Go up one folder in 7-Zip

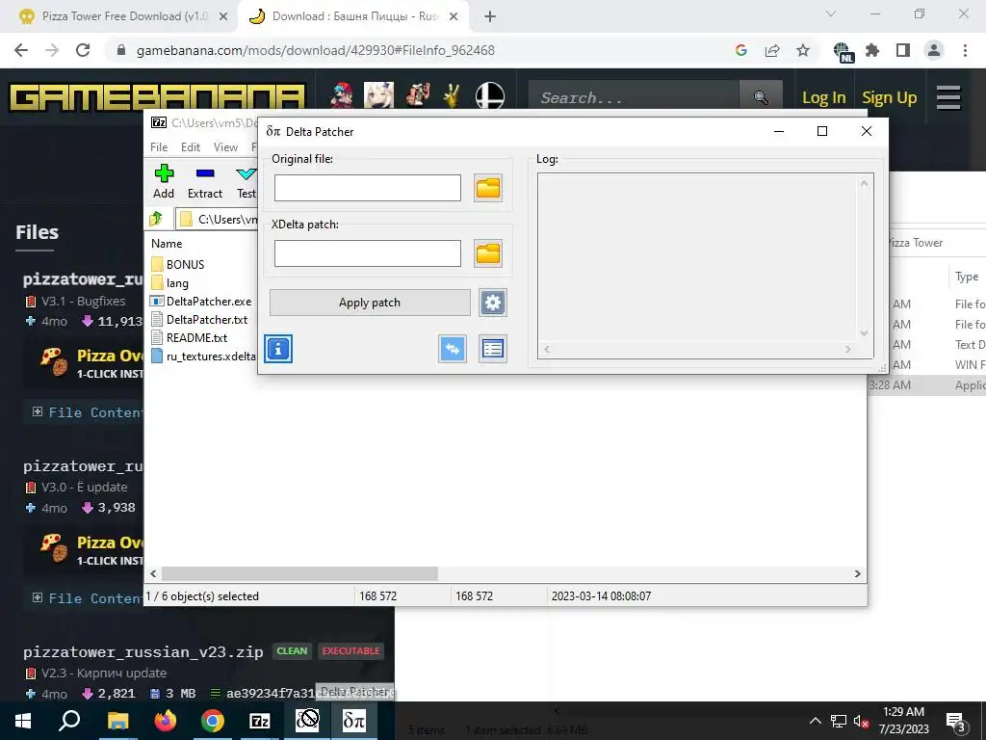(x=156, y=219)
